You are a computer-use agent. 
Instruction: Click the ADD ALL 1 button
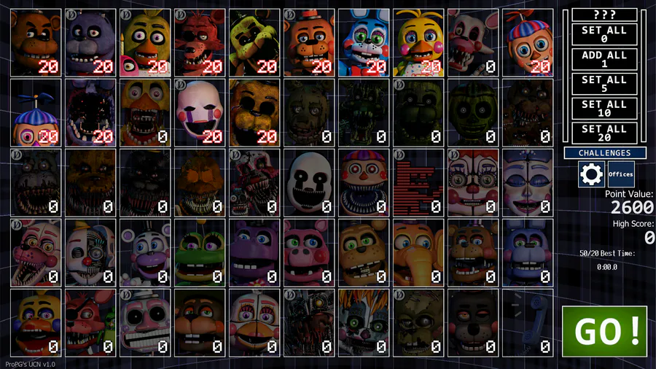tap(604, 59)
